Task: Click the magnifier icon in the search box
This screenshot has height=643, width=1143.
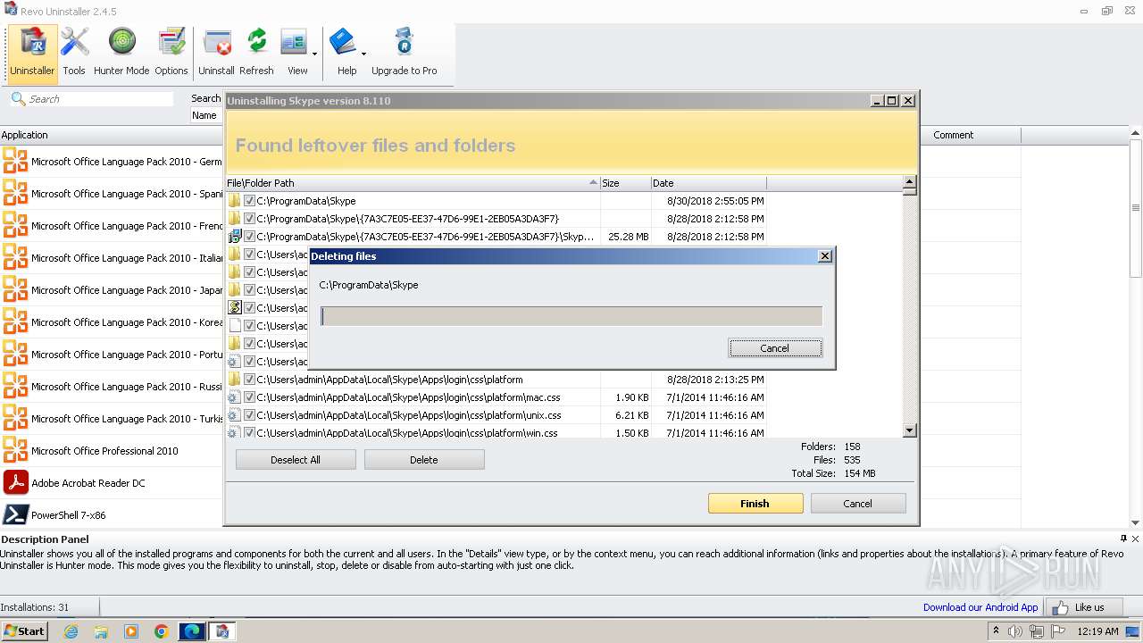Action: tap(18, 98)
